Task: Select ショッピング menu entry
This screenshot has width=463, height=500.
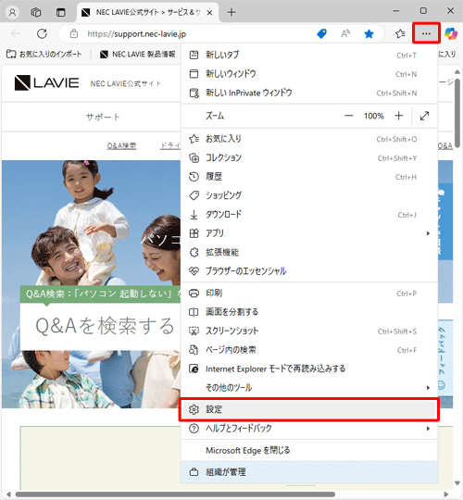Action: tap(309, 195)
